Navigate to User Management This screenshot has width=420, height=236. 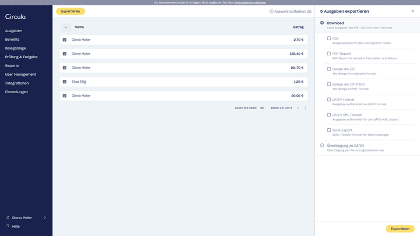(x=20, y=75)
